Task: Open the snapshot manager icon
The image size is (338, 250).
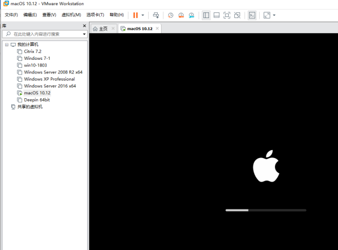Action: pyautogui.click(x=192, y=15)
